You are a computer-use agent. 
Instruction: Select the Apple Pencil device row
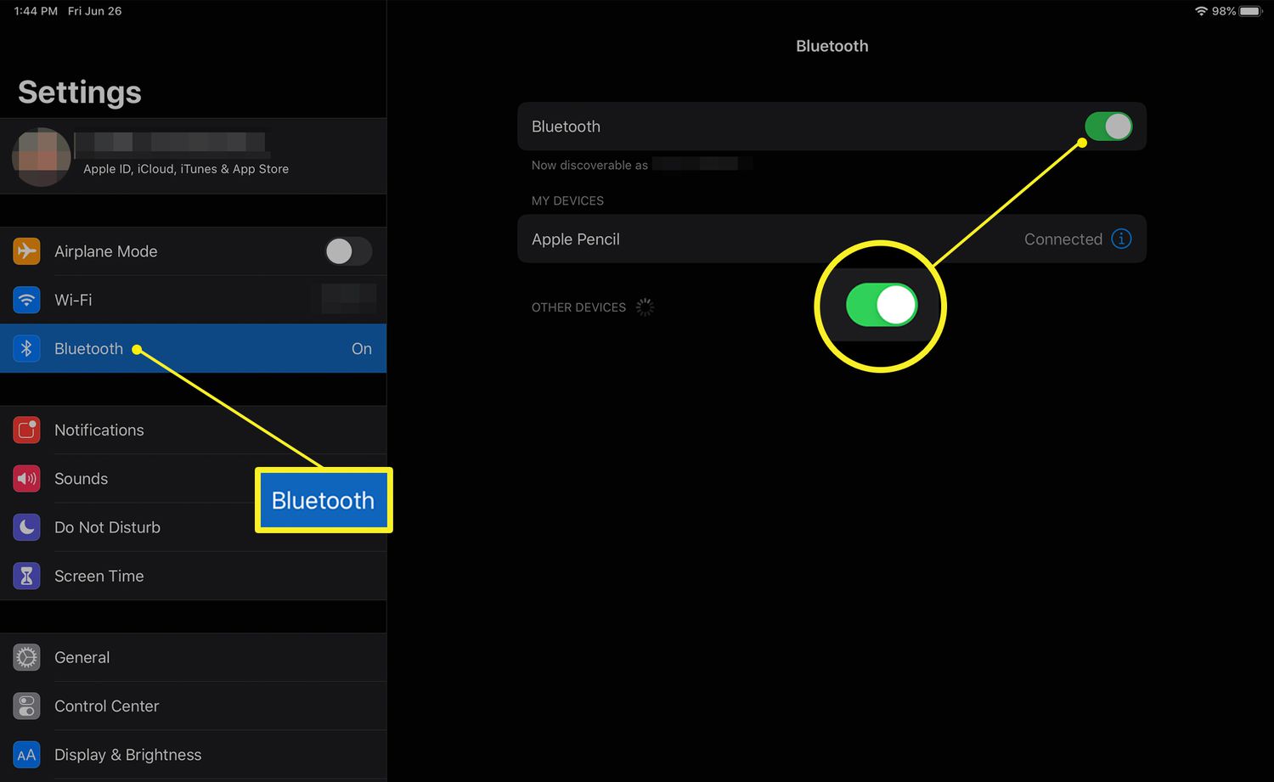pos(764,239)
